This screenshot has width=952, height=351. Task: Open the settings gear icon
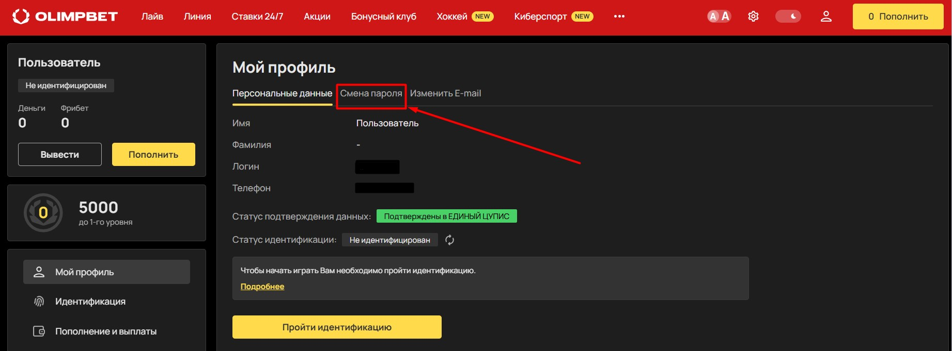754,16
